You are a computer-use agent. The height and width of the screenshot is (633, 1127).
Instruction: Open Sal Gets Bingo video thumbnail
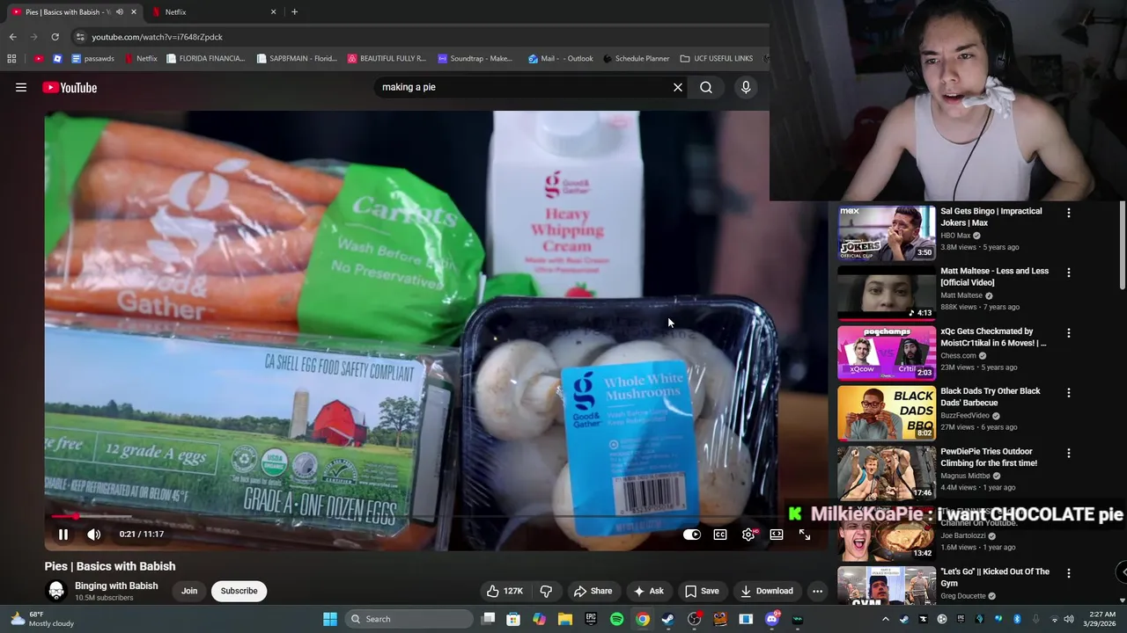[887, 233]
